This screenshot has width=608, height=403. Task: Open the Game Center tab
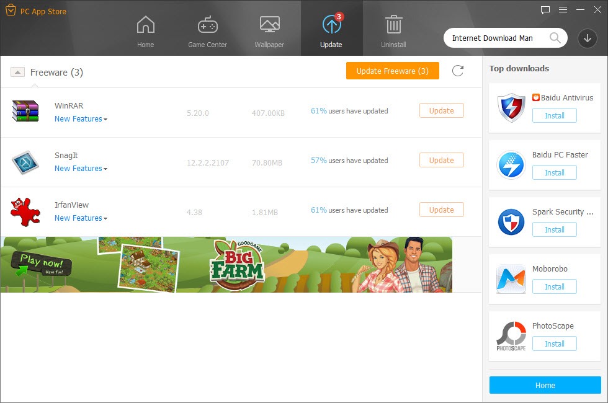(x=207, y=32)
